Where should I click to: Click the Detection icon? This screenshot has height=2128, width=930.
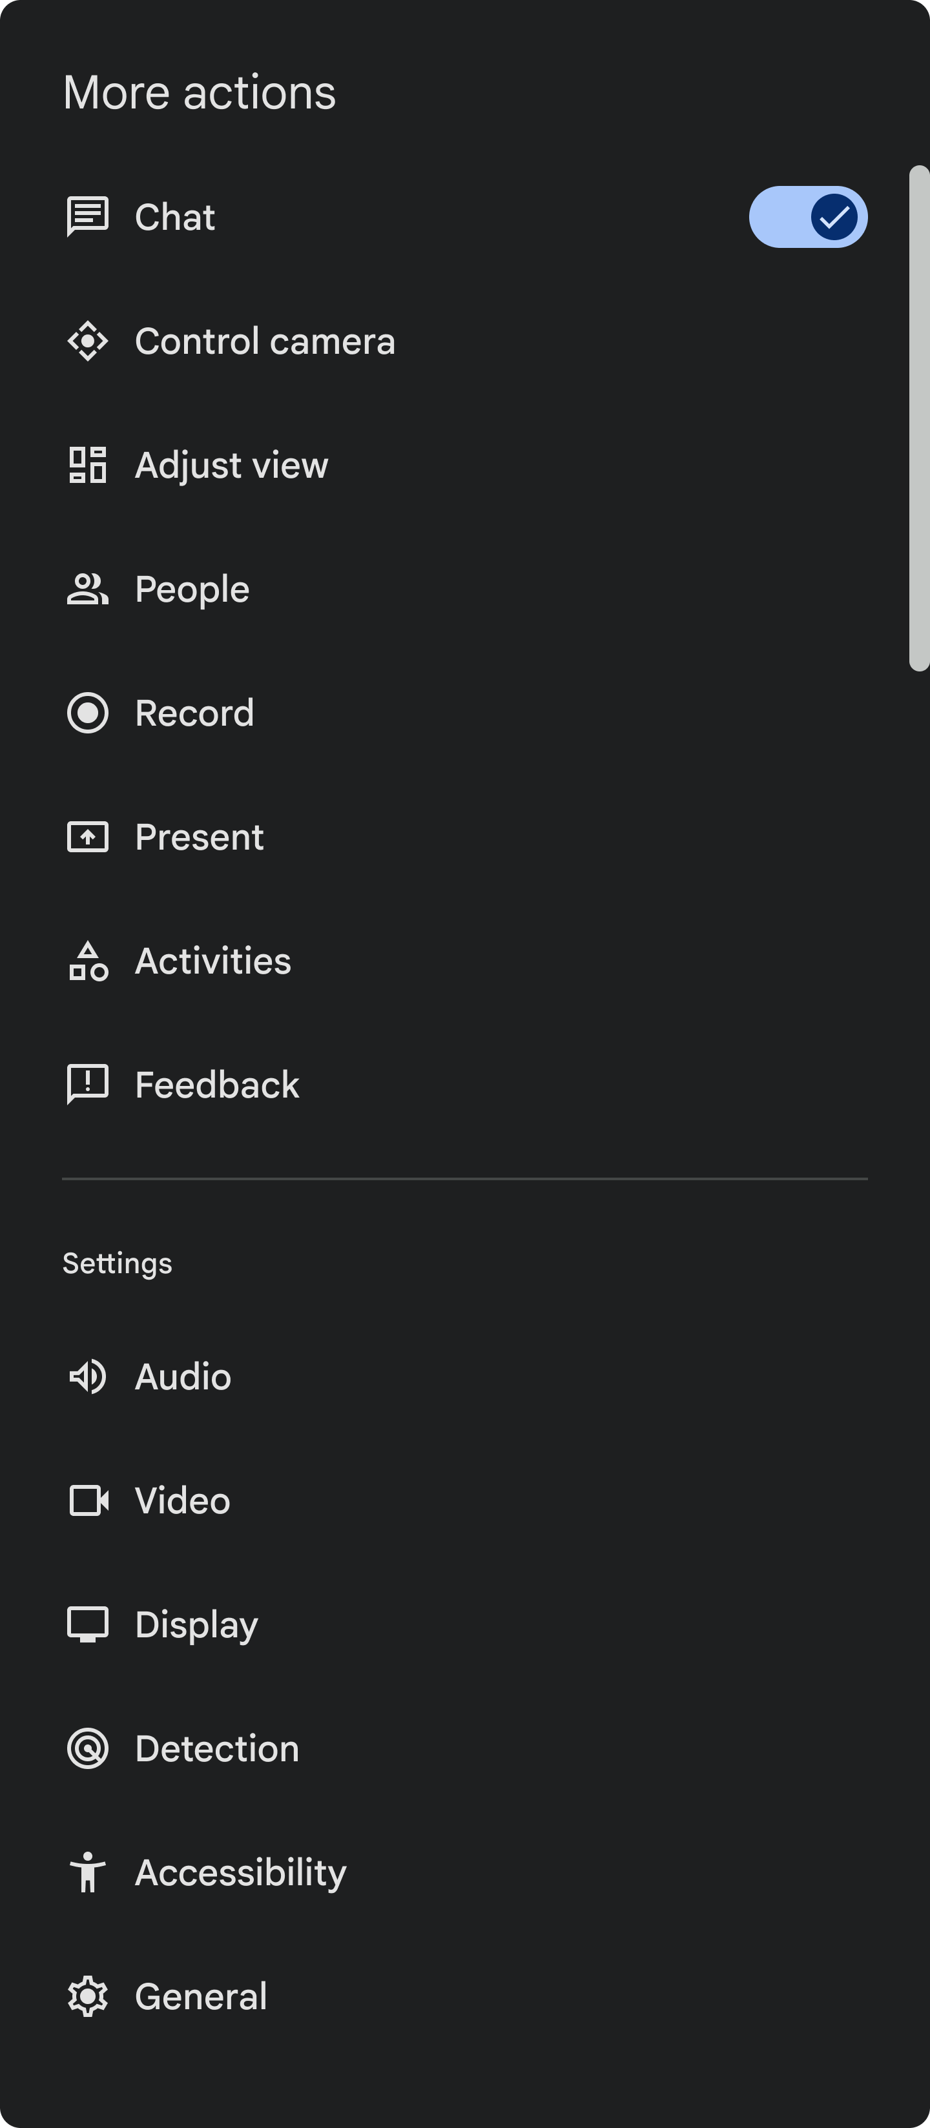pos(88,1749)
